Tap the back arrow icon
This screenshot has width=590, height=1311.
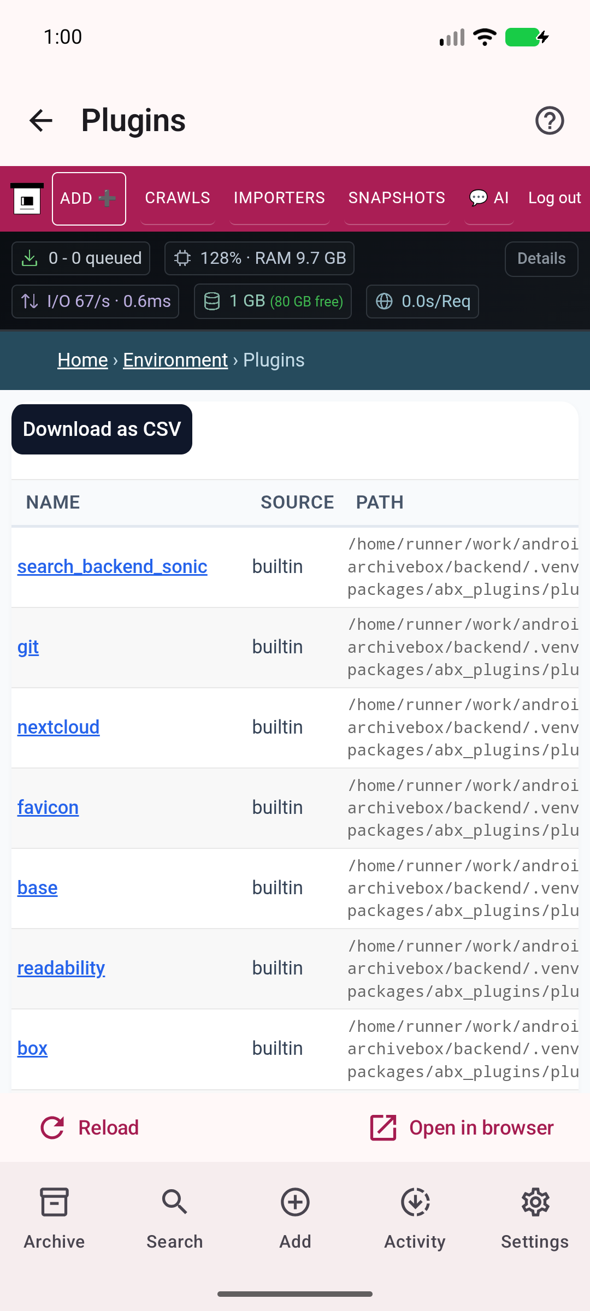click(41, 121)
